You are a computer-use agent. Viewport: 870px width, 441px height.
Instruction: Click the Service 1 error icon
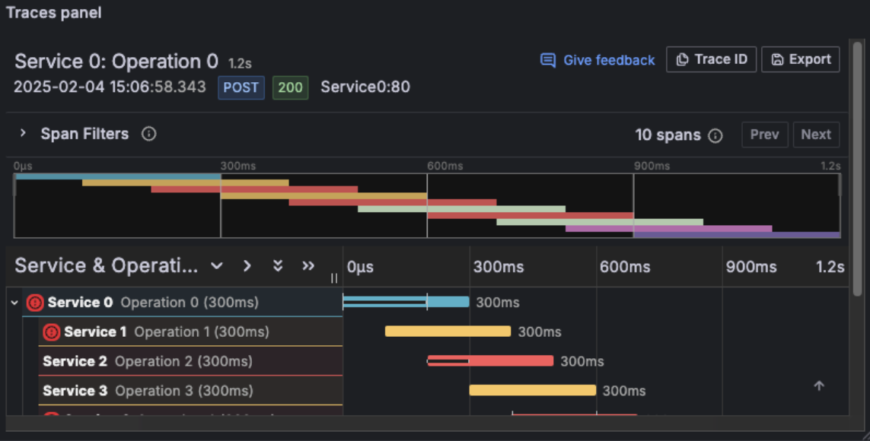[x=52, y=332]
